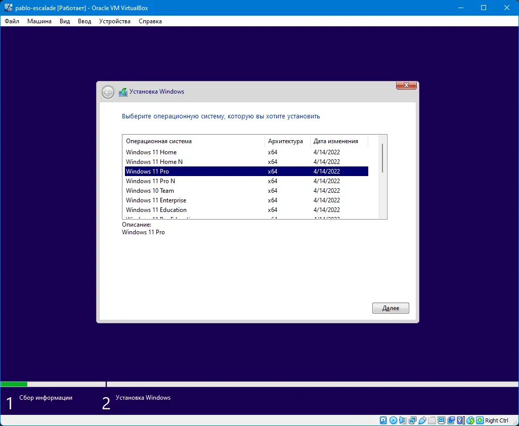
Task: Open the Устройства menu
Action: pos(115,21)
